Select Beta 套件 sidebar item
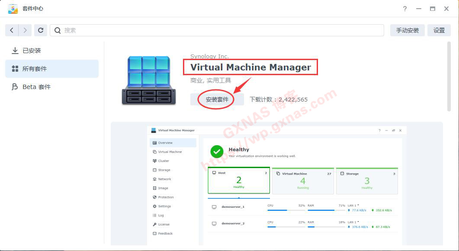459x251 pixels. pos(36,86)
